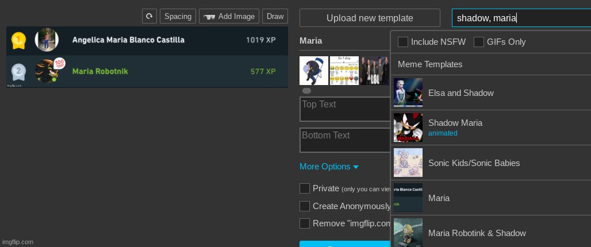
Task: Check the Private checkbox
Action: (x=305, y=188)
